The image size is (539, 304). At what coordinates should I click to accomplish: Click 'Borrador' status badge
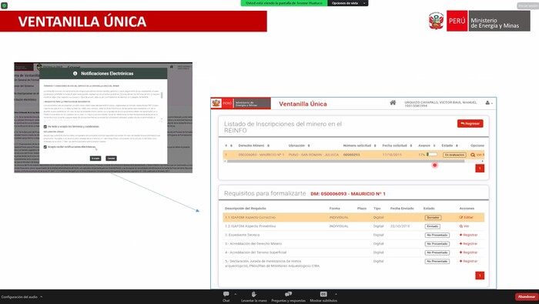tap(433, 218)
